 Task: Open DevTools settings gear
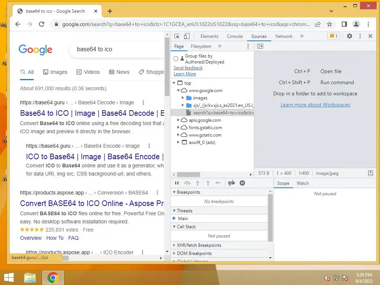[x=349, y=36]
